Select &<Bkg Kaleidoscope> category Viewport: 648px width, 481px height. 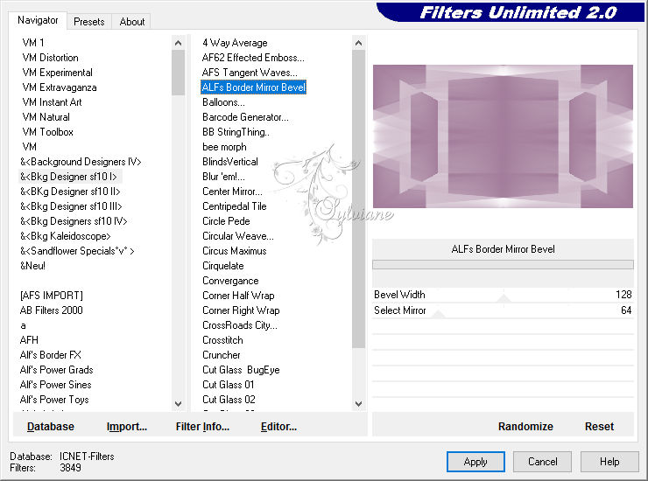[x=66, y=236]
